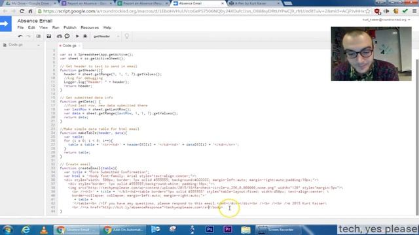The image size is (419, 235).
Task: Click the browser New Tab button
Action: coord(288,3)
